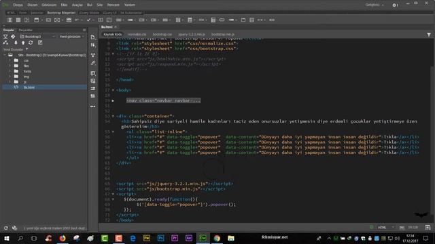The image size is (435, 244).
Task: Open the Yerel görünüm view dropdown
Action: tap(72, 37)
